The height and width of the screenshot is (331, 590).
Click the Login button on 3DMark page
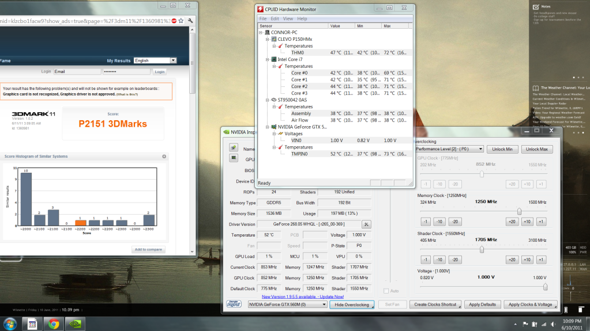point(160,72)
